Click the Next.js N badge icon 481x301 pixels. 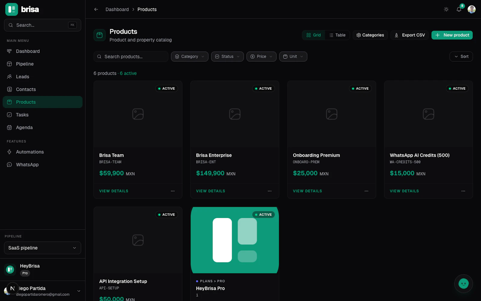click(13, 288)
